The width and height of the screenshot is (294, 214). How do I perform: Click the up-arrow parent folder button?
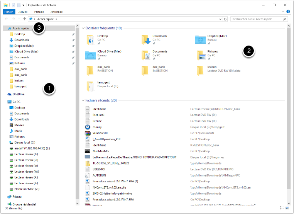click(x=25, y=19)
